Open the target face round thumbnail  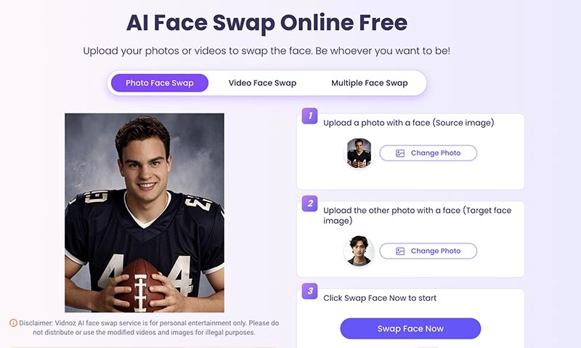(359, 251)
